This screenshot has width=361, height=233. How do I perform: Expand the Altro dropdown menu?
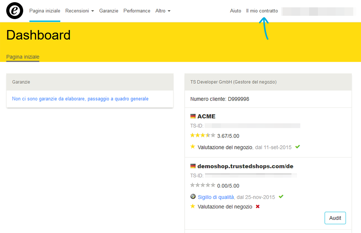click(163, 11)
